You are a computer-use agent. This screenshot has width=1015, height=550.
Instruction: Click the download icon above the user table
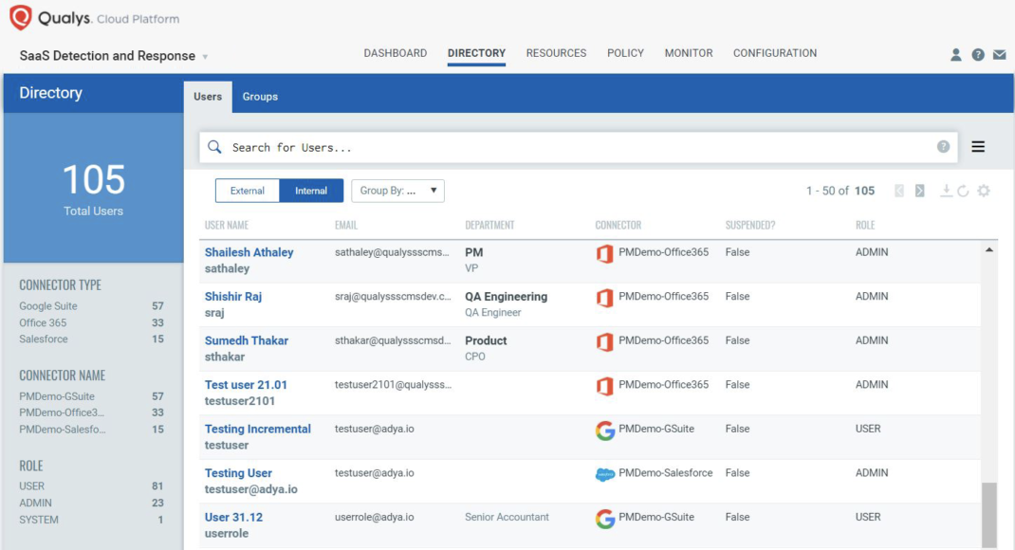(946, 191)
